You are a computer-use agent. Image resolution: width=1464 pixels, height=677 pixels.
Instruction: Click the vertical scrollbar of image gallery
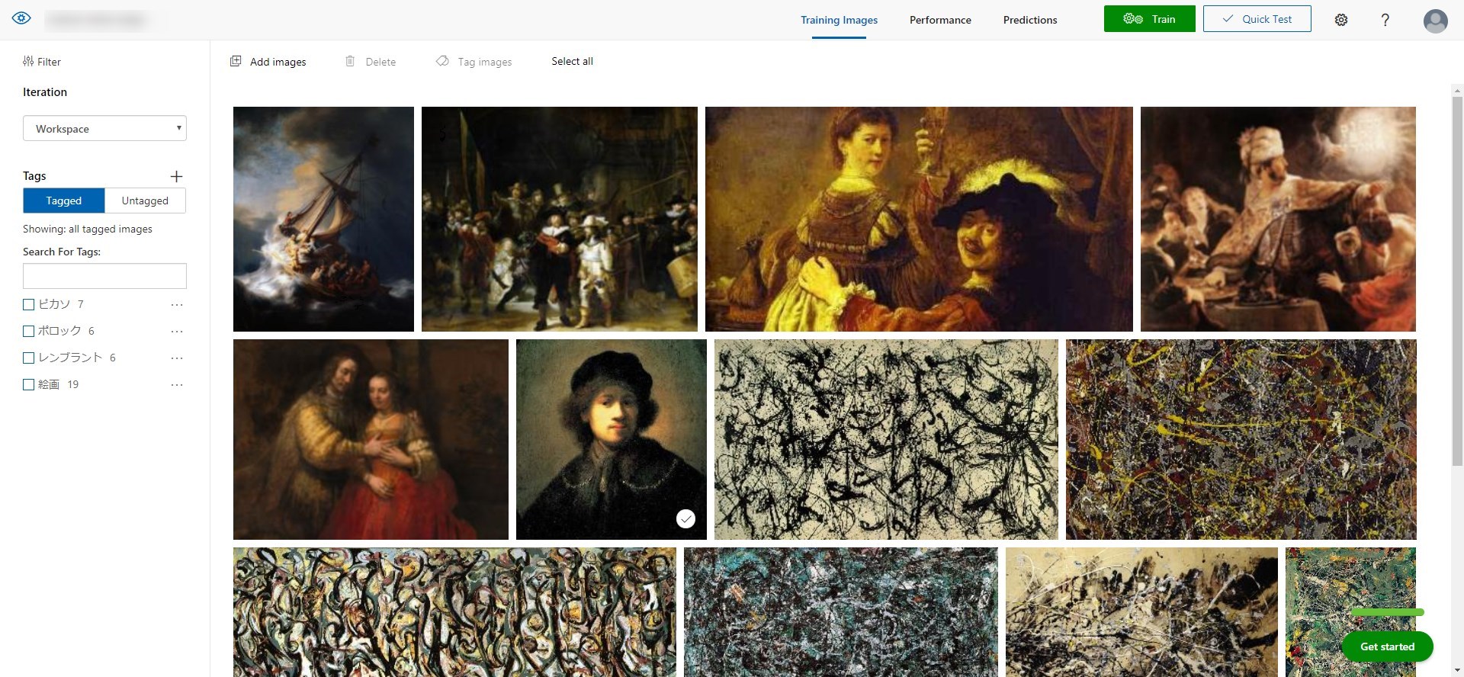(x=1457, y=274)
